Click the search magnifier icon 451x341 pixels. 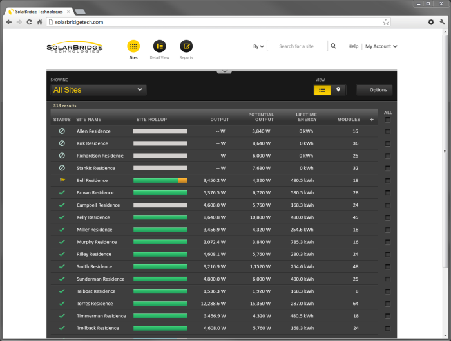click(333, 46)
